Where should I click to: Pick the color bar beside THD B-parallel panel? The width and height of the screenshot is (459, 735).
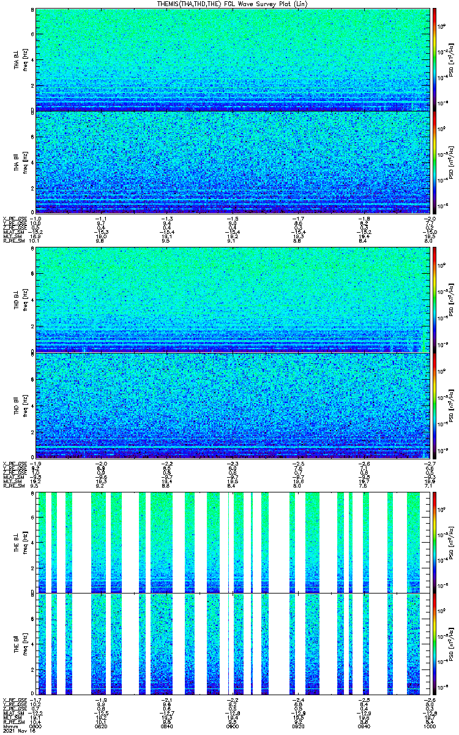pyautogui.click(x=435, y=405)
